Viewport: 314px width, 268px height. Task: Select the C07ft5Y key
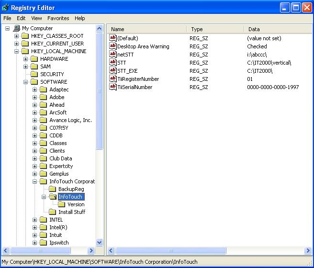pos(59,128)
